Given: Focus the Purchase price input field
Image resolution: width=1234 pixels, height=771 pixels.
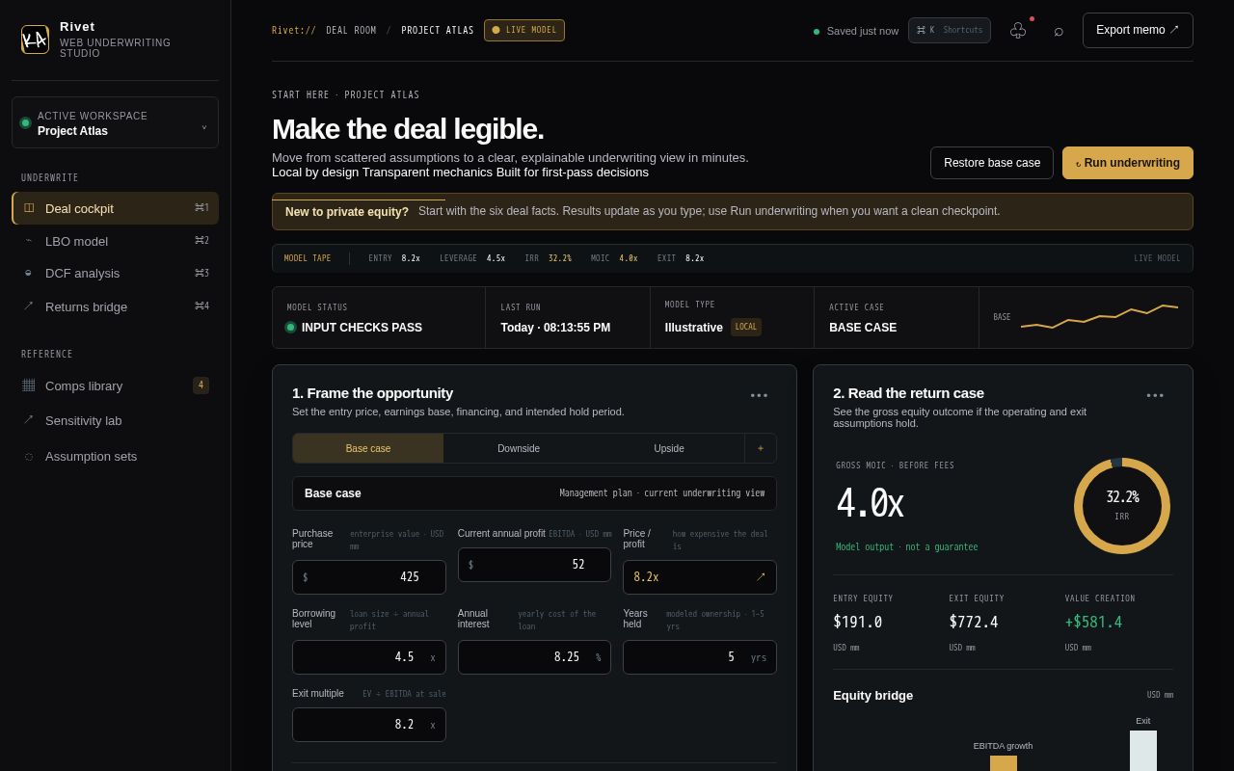Looking at the screenshot, I should [x=369, y=577].
